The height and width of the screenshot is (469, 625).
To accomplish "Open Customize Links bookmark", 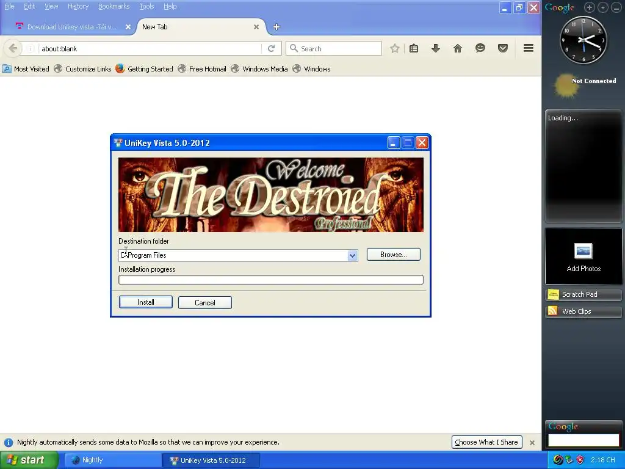I will 83,69.
